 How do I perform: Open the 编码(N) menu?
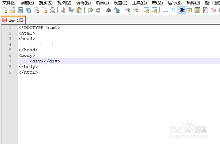coord(83,3)
